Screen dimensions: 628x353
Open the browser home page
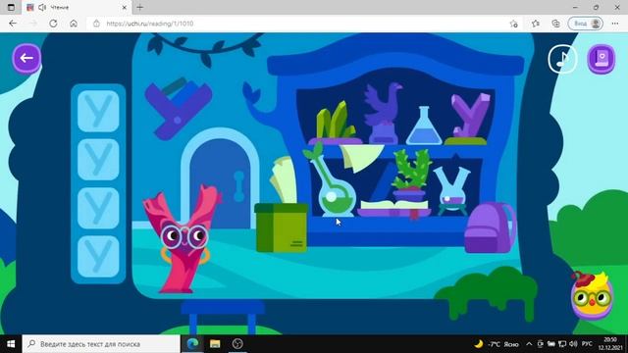click(74, 24)
